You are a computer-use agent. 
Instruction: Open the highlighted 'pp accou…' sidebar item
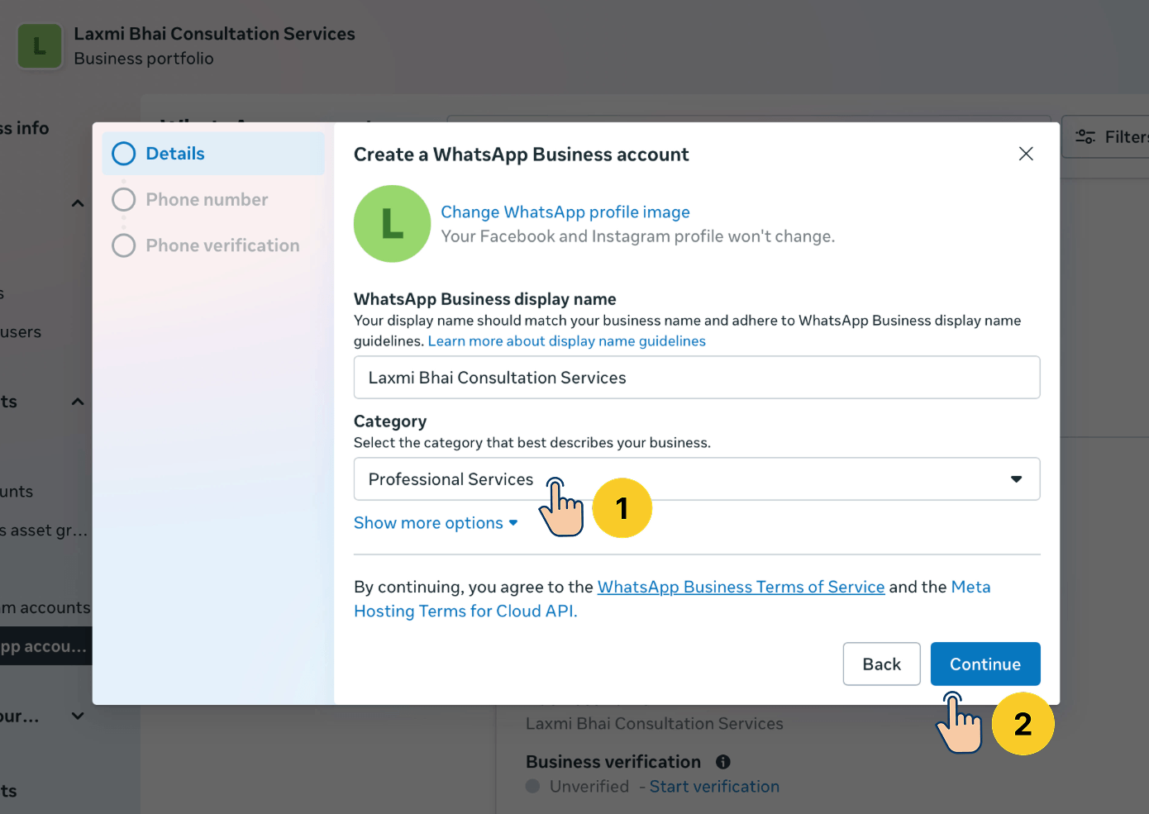(45, 646)
